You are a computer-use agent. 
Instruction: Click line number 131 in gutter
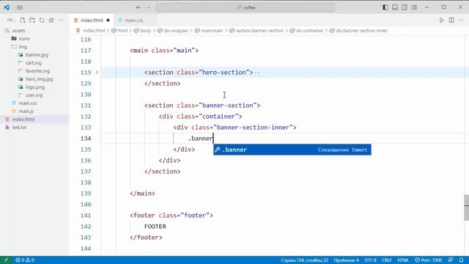click(86, 106)
